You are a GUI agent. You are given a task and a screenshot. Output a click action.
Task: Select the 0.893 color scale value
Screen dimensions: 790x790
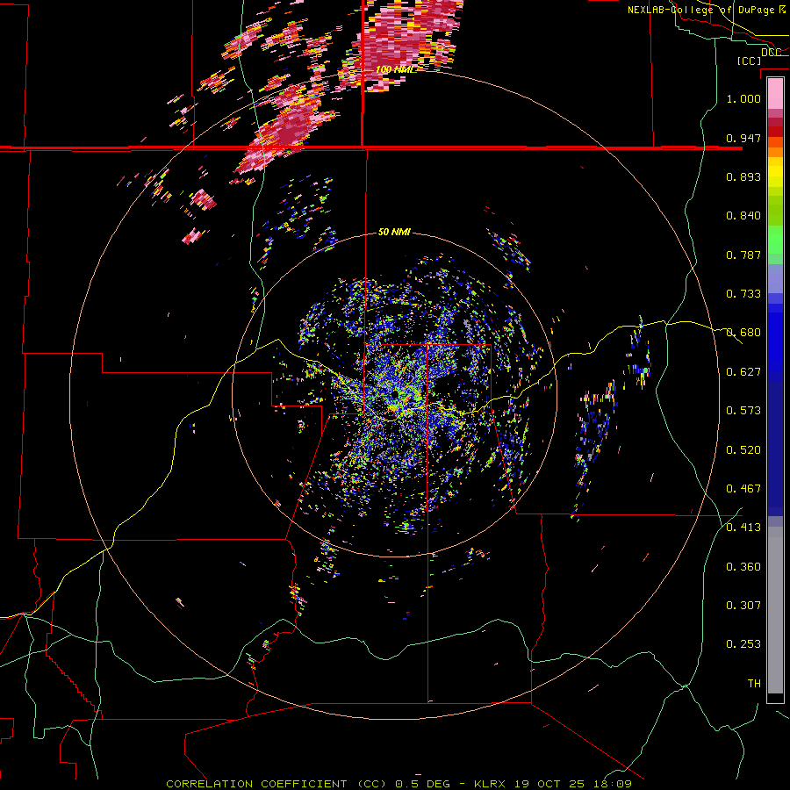(743, 176)
